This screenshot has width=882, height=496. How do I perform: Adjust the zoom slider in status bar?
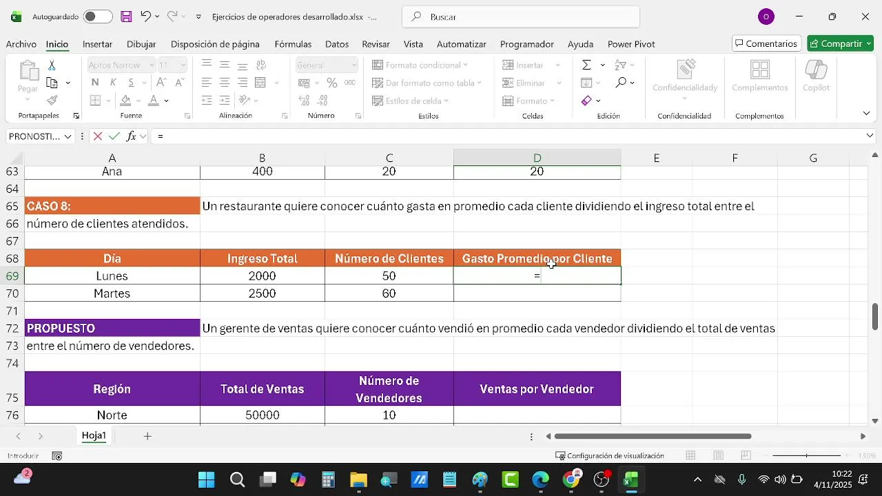(806, 455)
